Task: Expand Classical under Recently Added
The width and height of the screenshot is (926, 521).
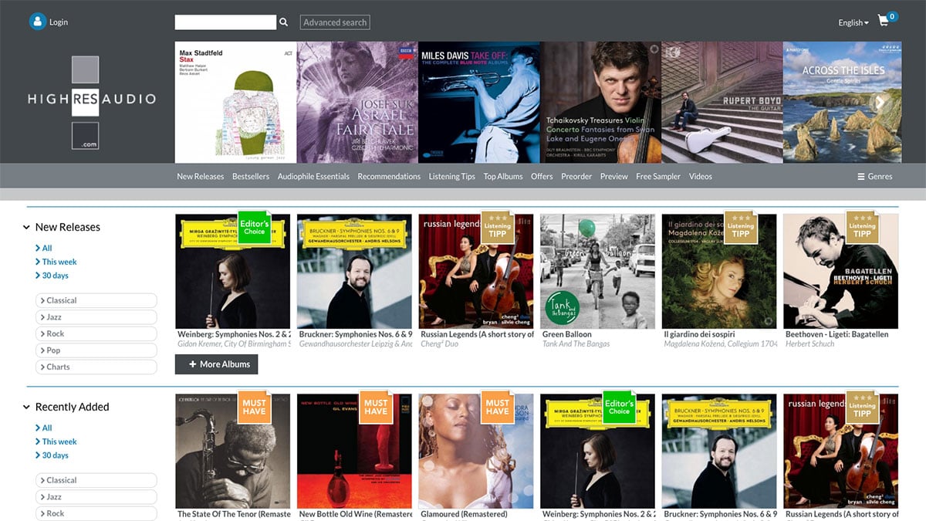Action: pyautogui.click(x=96, y=480)
